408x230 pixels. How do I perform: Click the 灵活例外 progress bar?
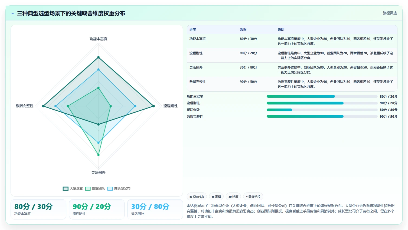tap(322, 110)
